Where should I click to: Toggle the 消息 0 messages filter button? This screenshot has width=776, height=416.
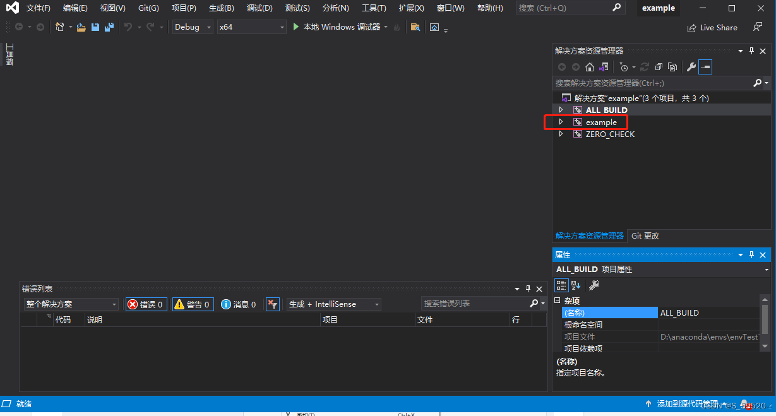(238, 303)
